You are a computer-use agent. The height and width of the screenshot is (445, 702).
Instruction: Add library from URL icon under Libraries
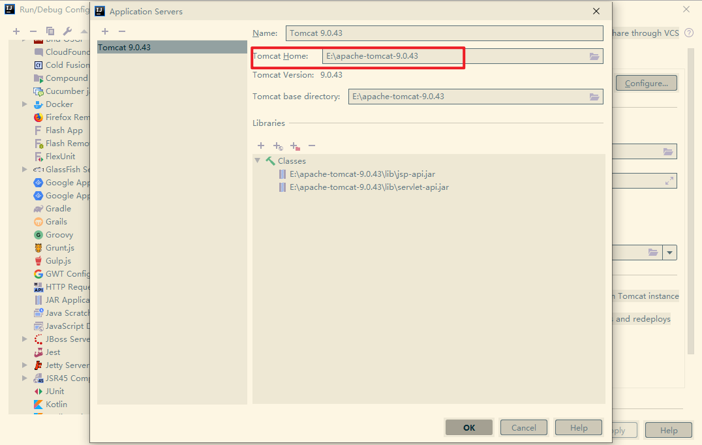click(x=278, y=146)
